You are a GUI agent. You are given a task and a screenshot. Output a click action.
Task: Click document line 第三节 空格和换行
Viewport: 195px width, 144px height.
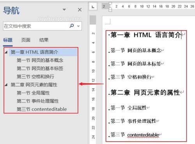(131, 77)
